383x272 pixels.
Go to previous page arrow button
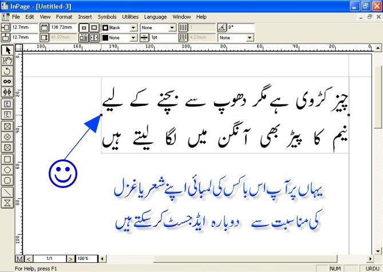29,259
